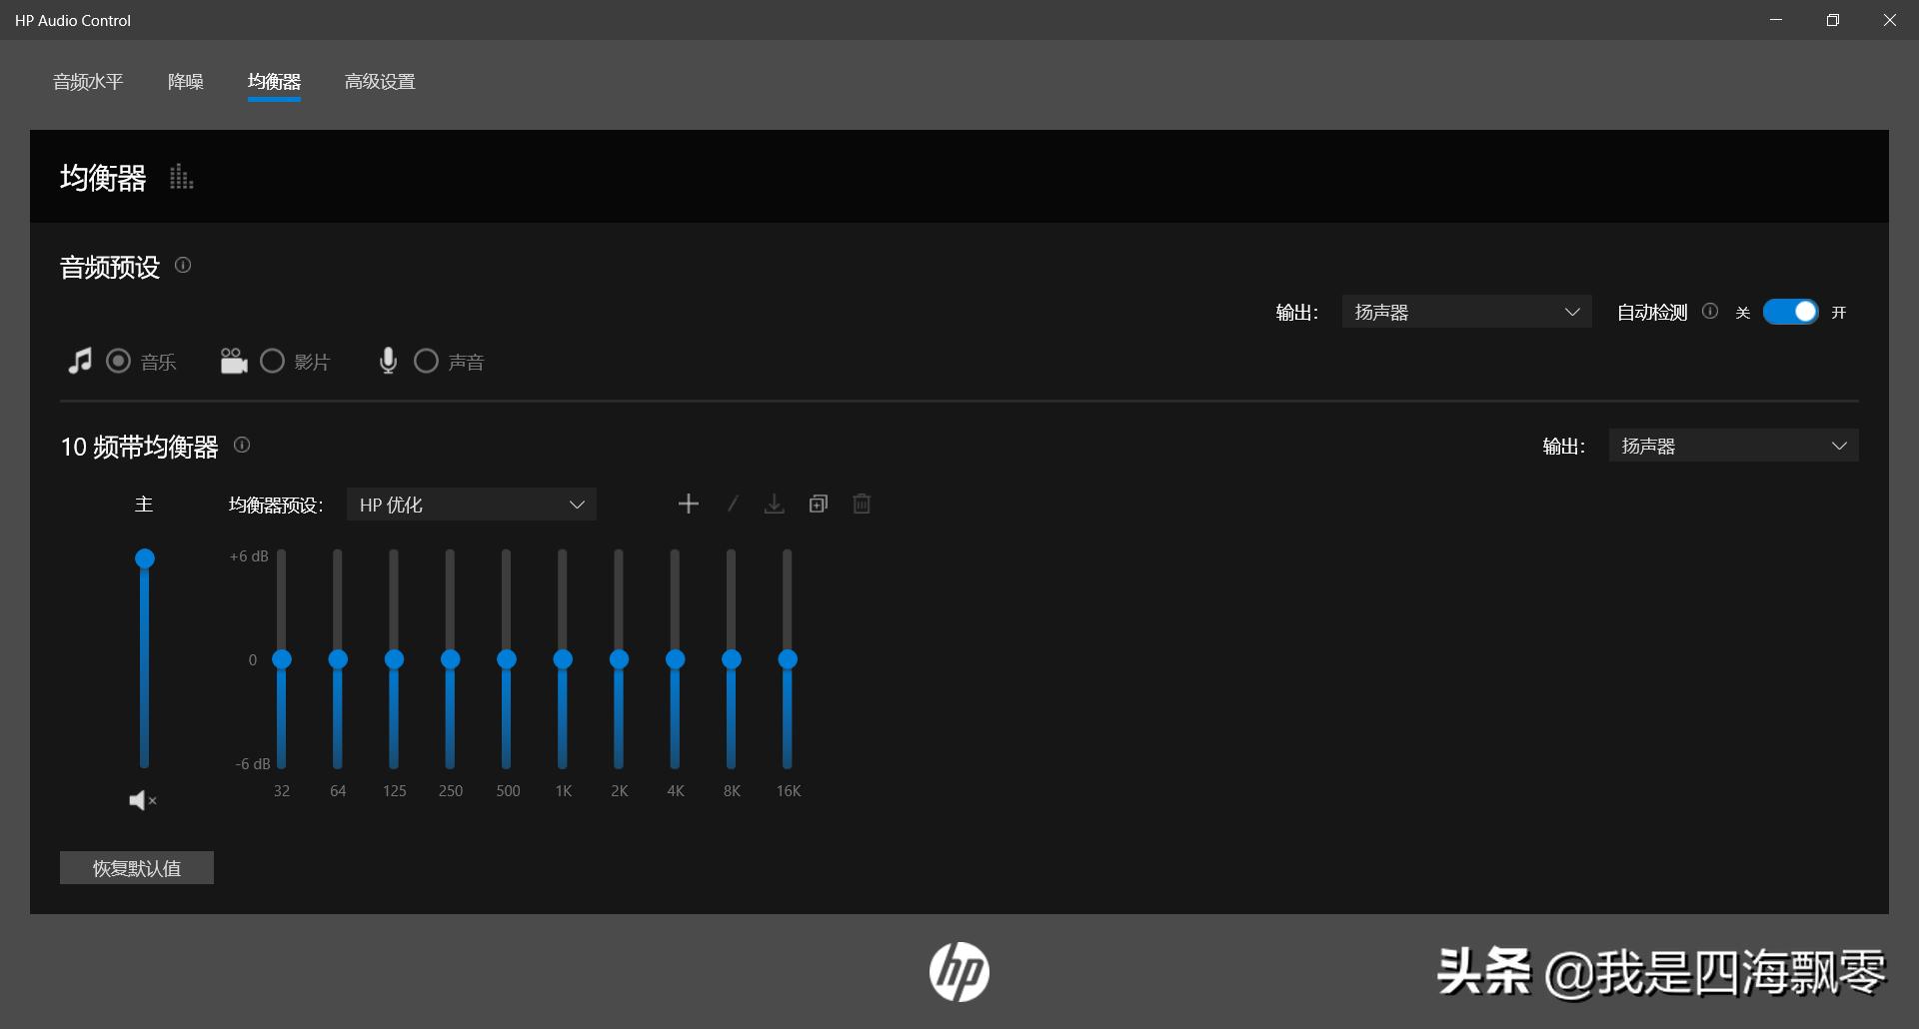
Task: Click the 关 label beside auto-detect switch
Action: point(1743,313)
